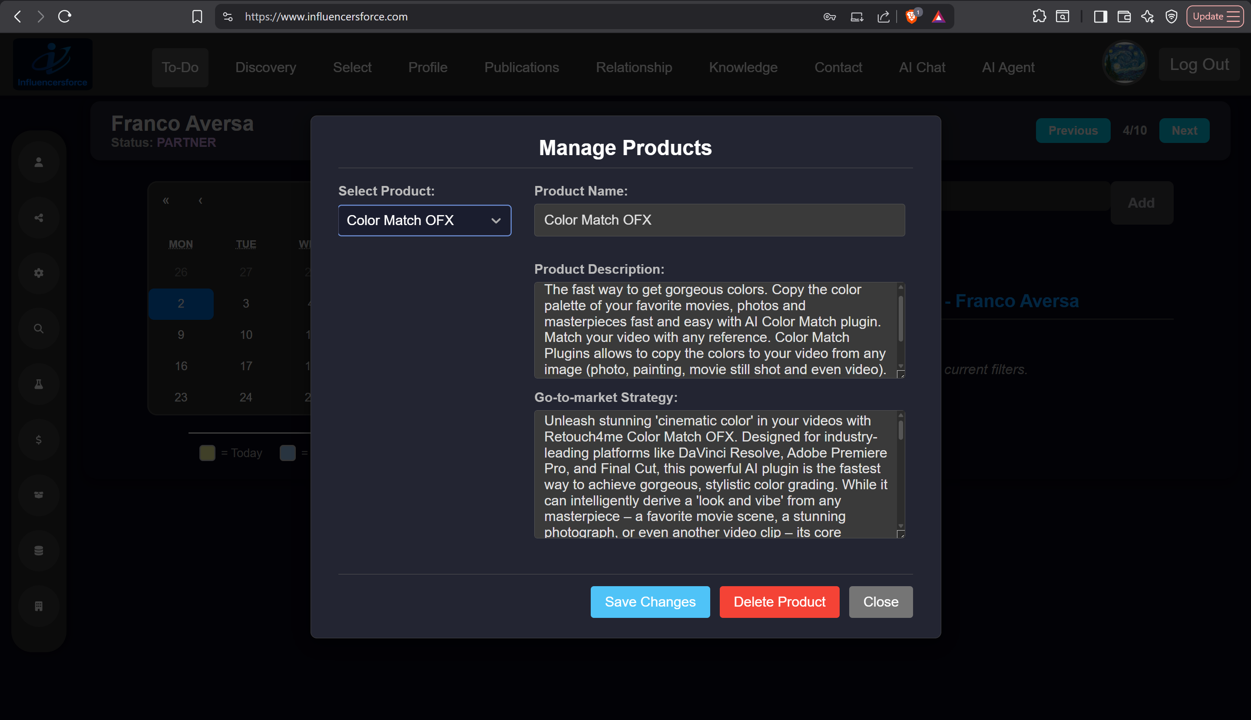Click the Today color legend swatch
1251x720 pixels.
(x=207, y=452)
